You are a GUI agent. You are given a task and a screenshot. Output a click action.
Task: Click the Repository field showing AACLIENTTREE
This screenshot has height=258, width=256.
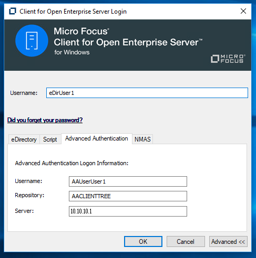click(128, 196)
